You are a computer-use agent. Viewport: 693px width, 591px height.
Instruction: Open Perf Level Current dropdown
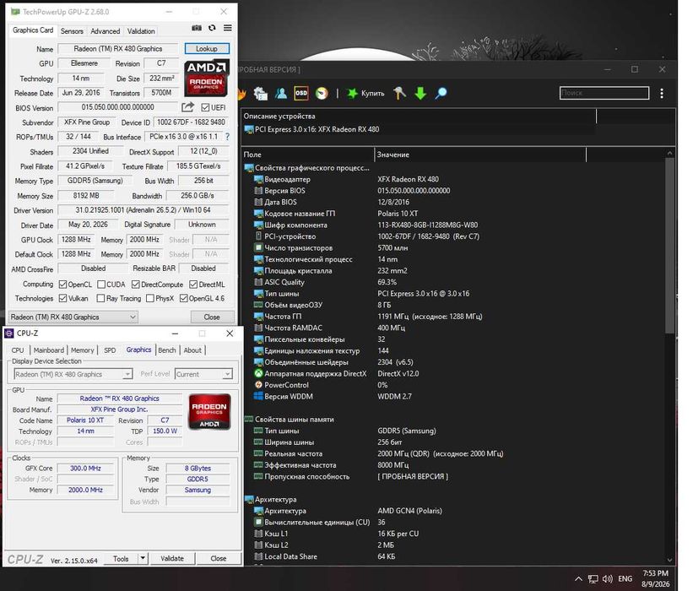click(203, 374)
